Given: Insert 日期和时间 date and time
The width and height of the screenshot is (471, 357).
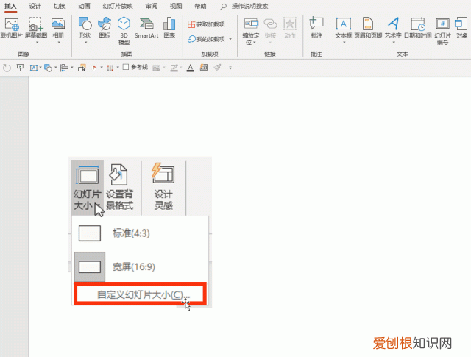Looking at the screenshot, I should click(x=418, y=28).
